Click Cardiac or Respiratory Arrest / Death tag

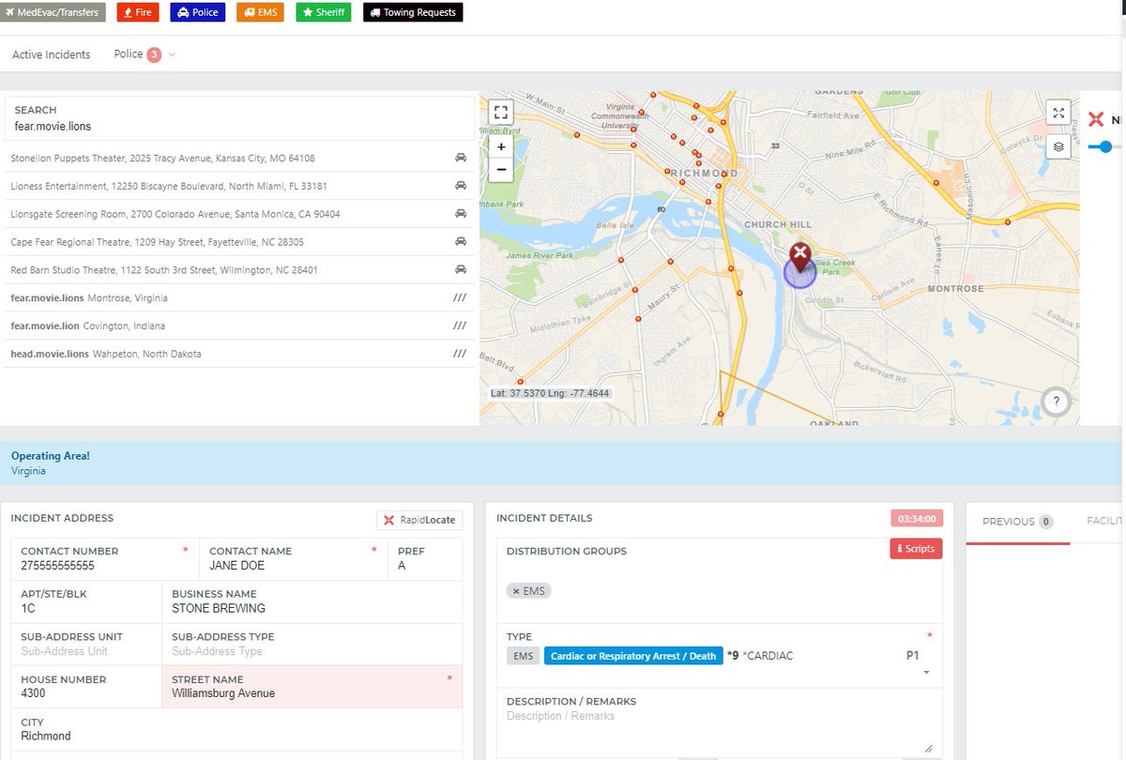point(633,656)
